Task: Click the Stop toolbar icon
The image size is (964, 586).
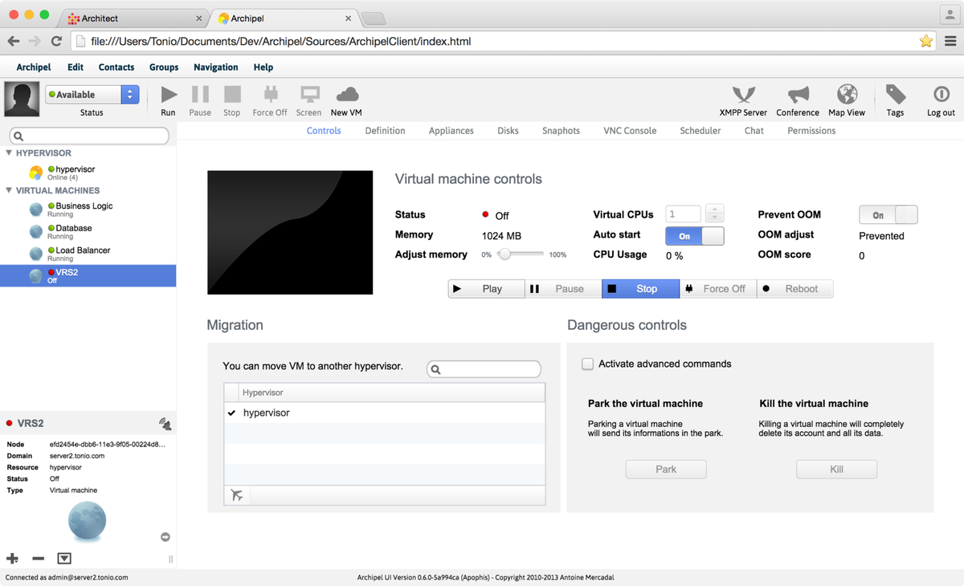Action: pyautogui.click(x=232, y=95)
